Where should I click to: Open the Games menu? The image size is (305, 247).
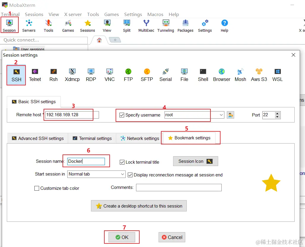[111, 15]
